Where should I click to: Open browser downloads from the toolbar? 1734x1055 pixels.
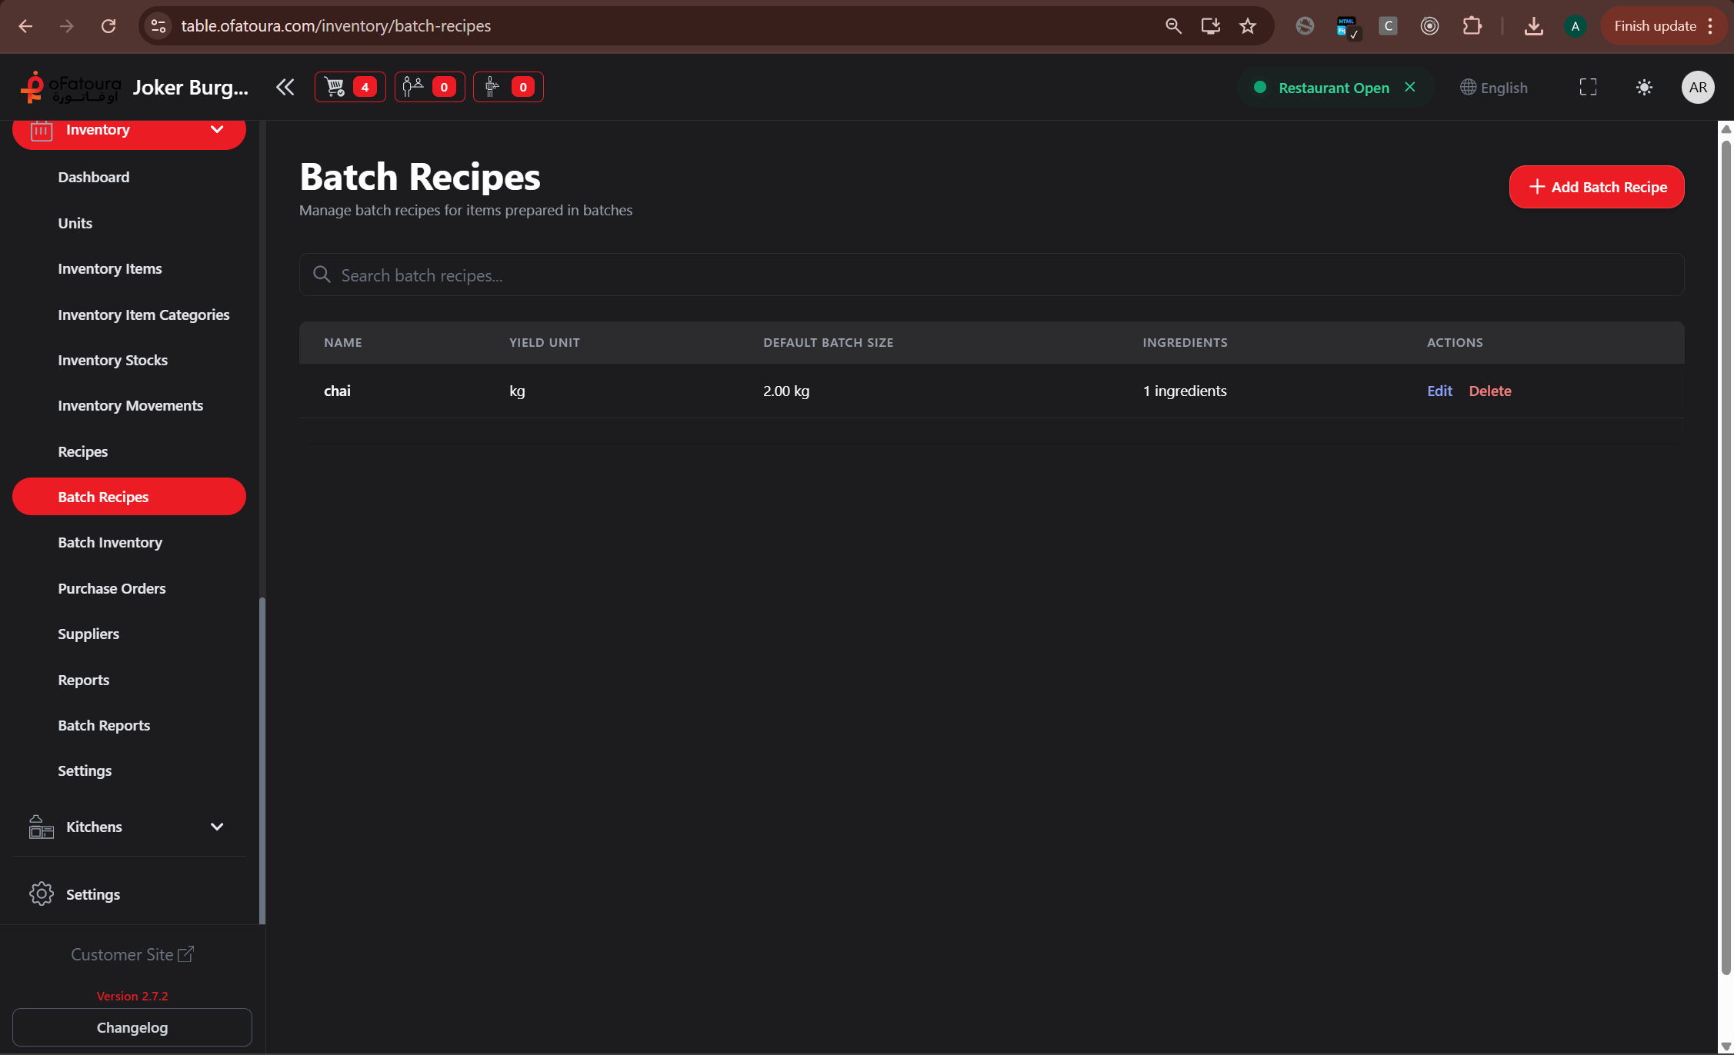pos(1533,25)
